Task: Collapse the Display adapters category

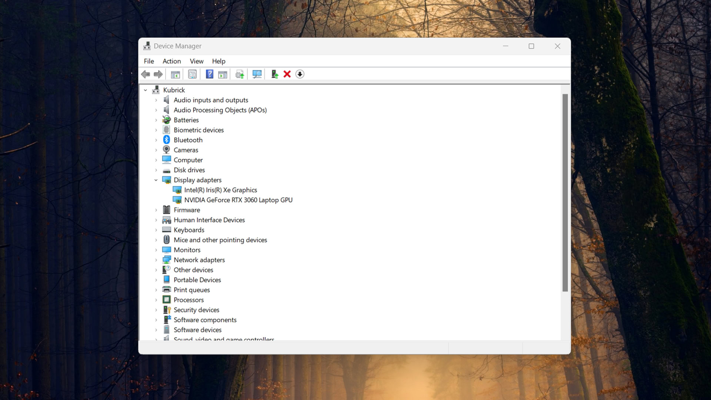Action: coord(156,180)
